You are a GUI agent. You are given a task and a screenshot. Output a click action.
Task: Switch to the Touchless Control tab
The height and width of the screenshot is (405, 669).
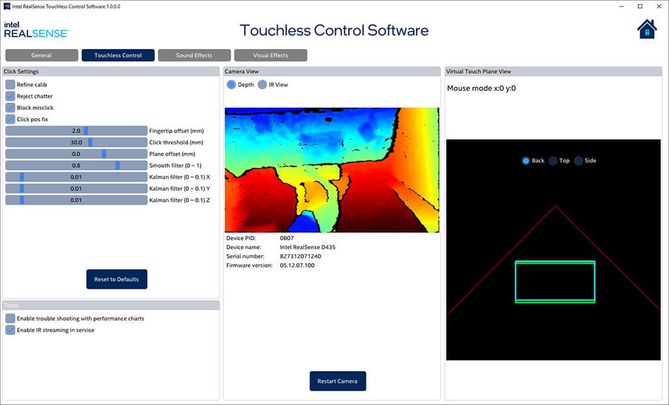(118, 55)
